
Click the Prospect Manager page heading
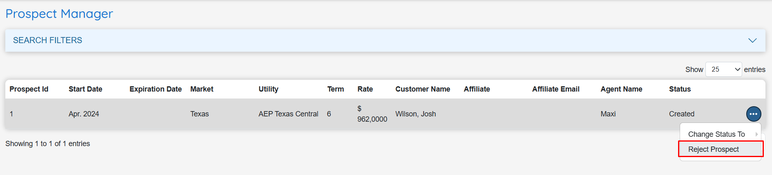tap(59, 14)
